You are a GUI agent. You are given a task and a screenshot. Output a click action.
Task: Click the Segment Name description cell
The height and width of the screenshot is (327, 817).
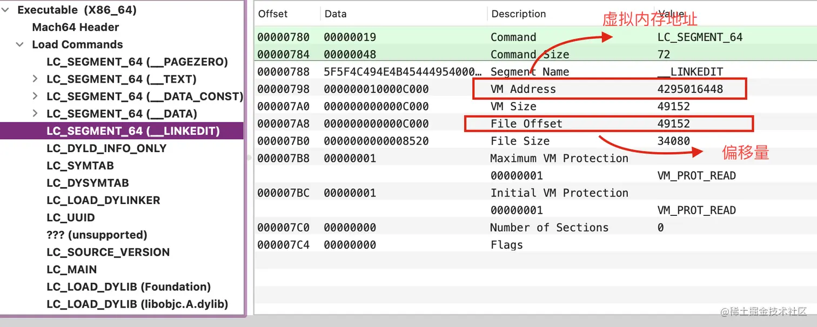[530, 71]
